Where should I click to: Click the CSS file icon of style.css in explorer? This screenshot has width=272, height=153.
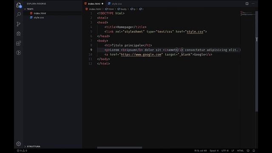pyautogui.click(x=31, y=17)
